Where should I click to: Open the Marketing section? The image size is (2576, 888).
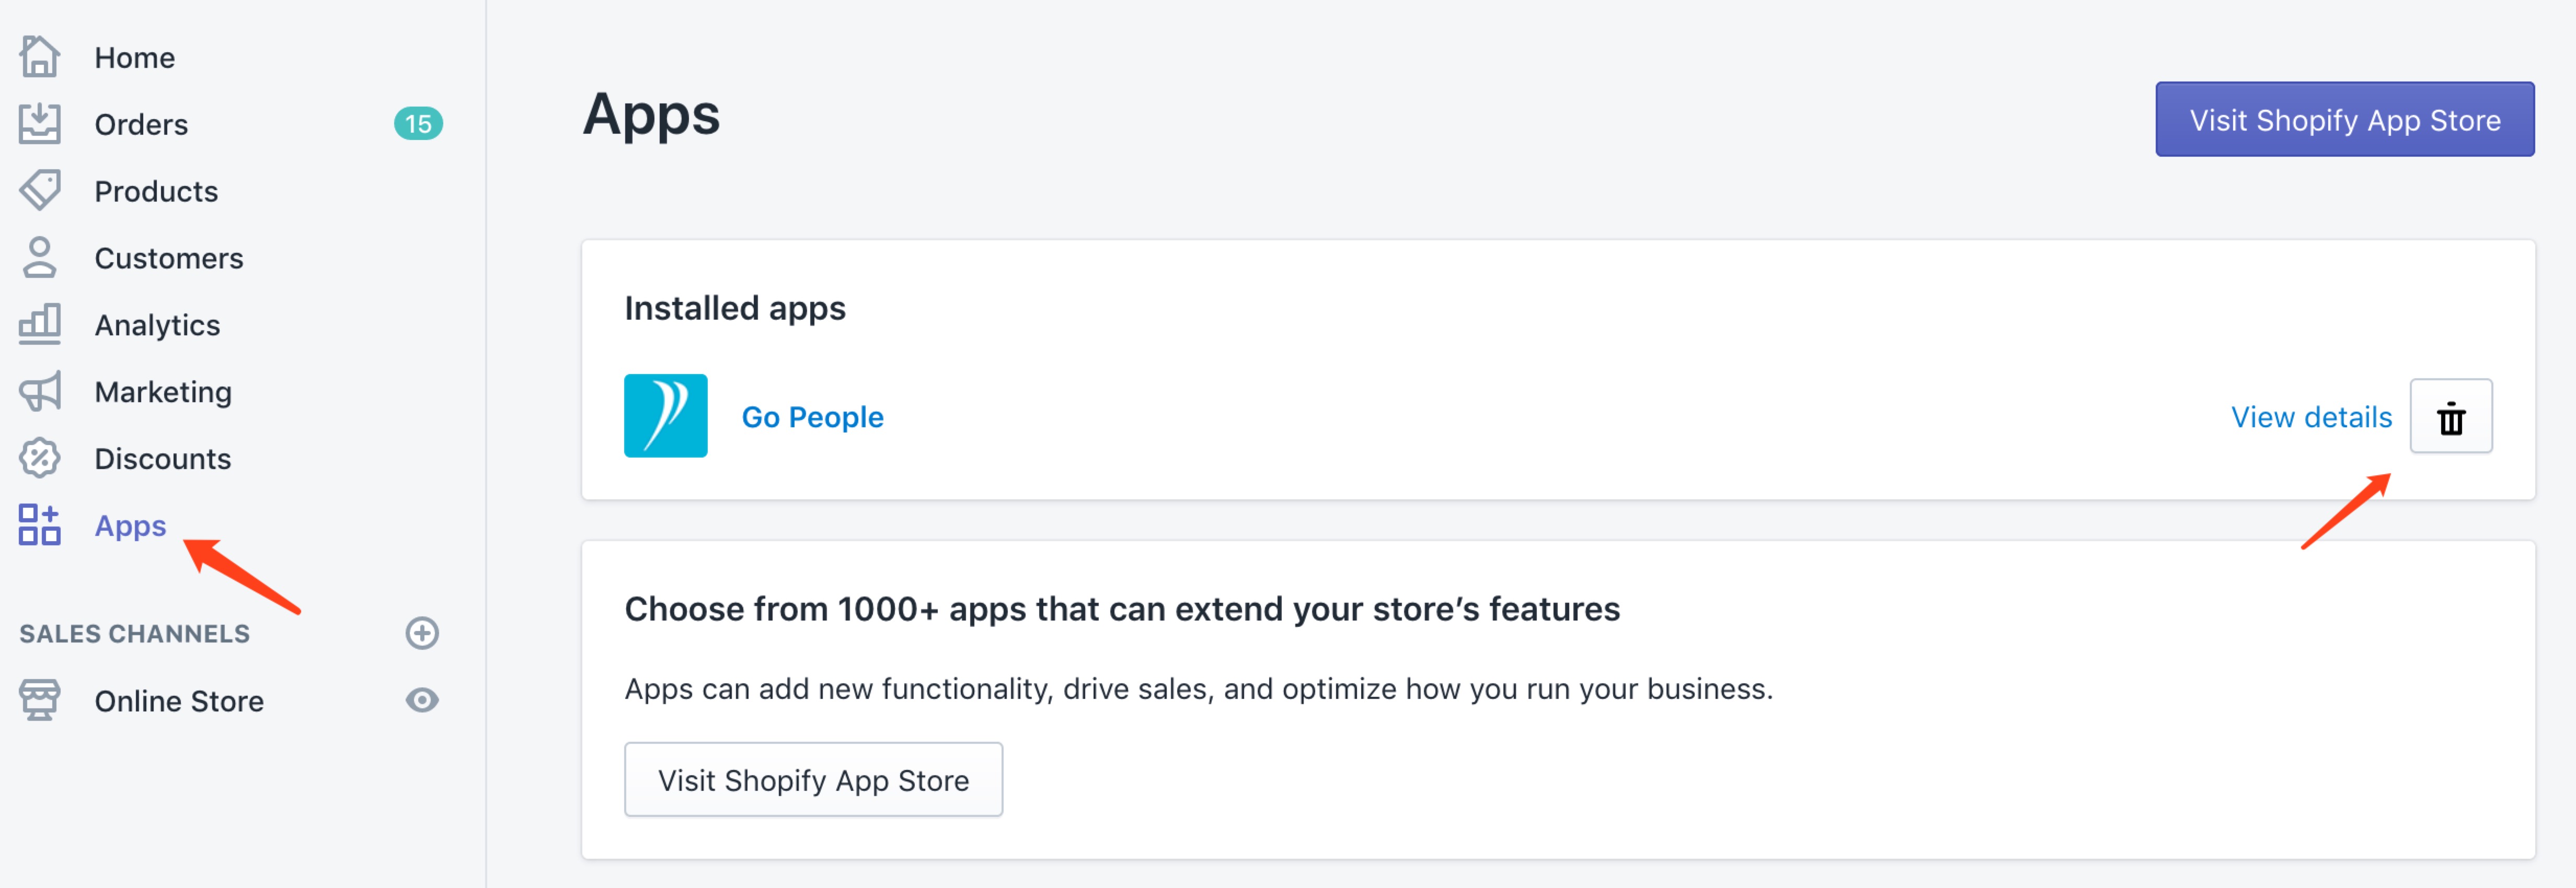tap(163, 393)
